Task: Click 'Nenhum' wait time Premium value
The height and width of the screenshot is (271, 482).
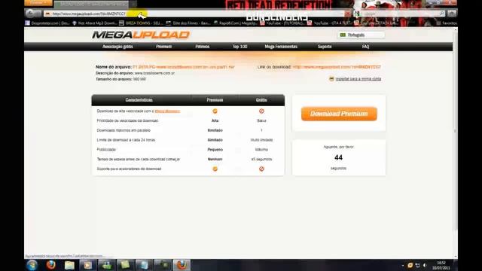Action: [215, 159]
